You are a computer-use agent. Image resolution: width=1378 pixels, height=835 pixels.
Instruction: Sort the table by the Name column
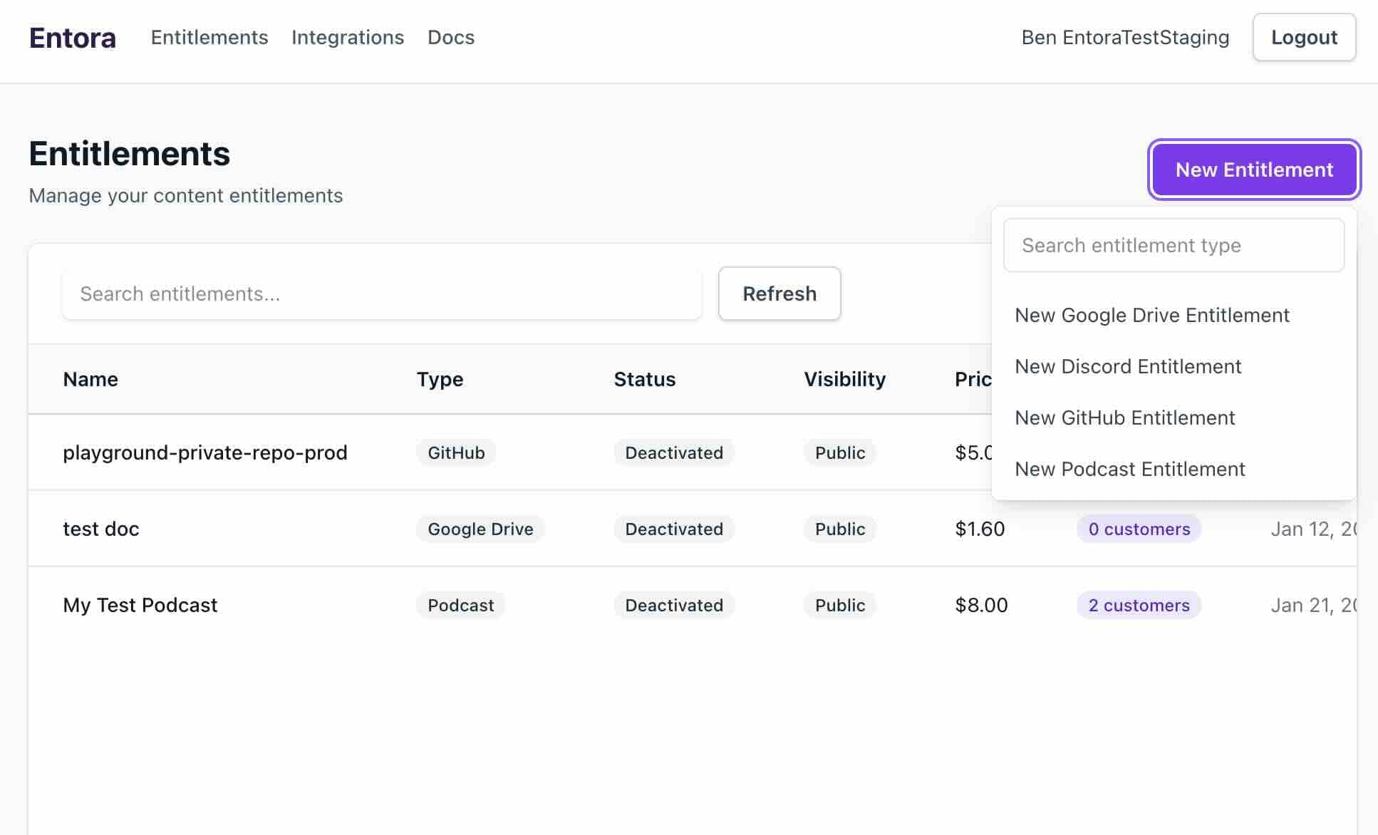90,379
